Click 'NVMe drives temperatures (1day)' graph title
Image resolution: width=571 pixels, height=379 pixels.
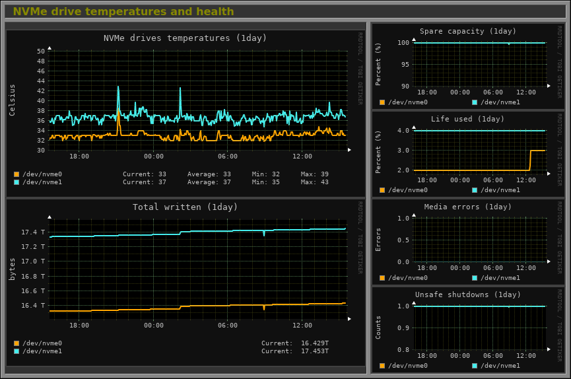pos(185,38)
